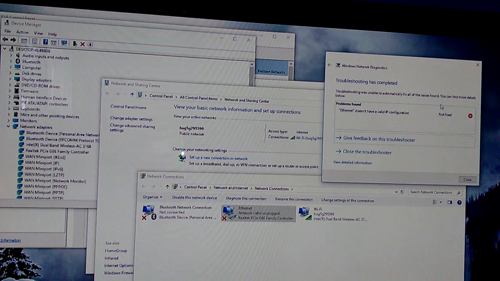Click the blue Help question-mark toolbar icon
Screen dimensions: 500x281
point(45,42)
